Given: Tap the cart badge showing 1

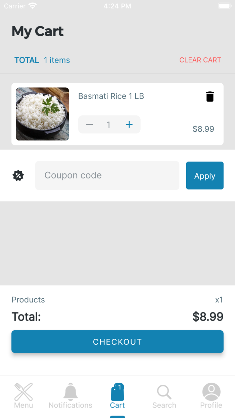Looking at the screenshot, I should tap(120, 387).
